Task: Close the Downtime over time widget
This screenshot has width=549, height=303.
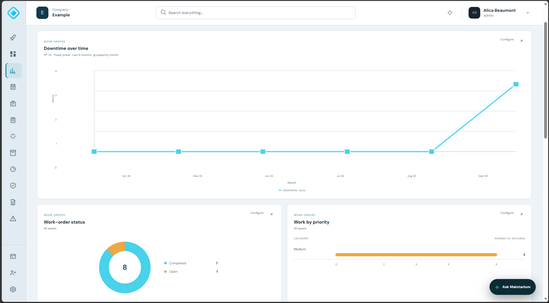Action: [522, 41]
